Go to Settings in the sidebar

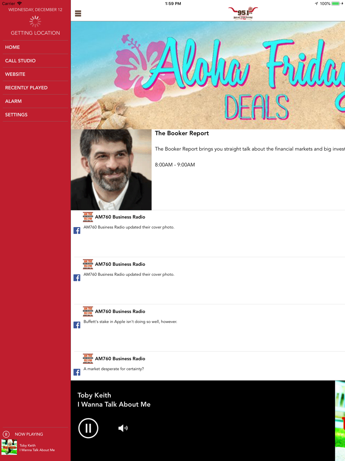tap(35, 115)
